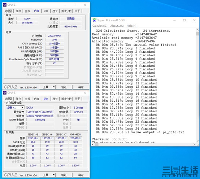This screenshot has height=179, width=200.
Task: Click the Super PI horizontal scrollbar thumb
Action: (96, 144)
